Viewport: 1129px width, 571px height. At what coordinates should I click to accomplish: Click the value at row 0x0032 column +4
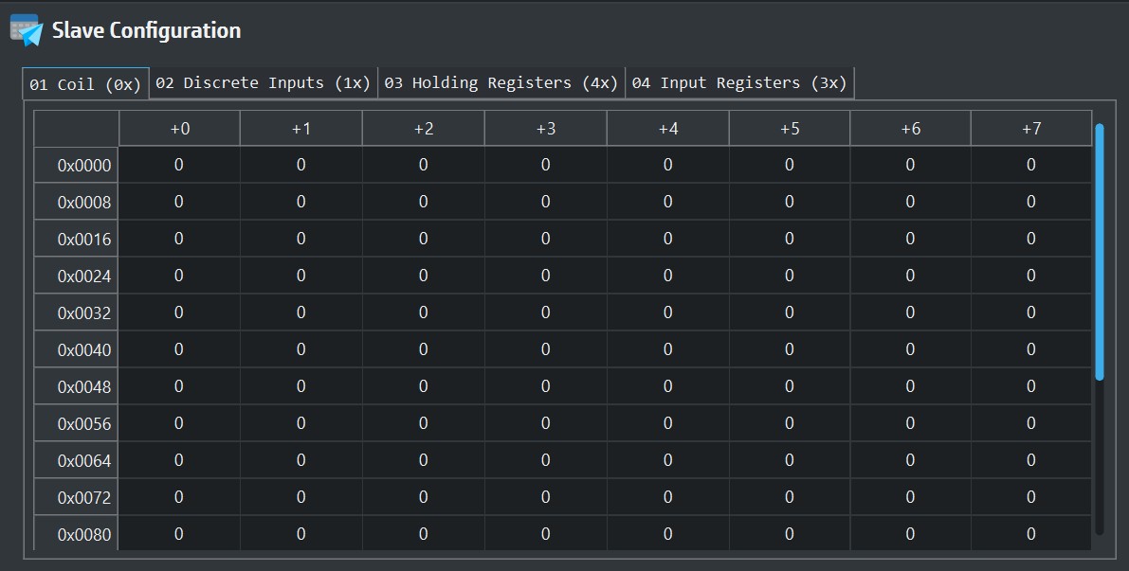(x=667, y=312)
